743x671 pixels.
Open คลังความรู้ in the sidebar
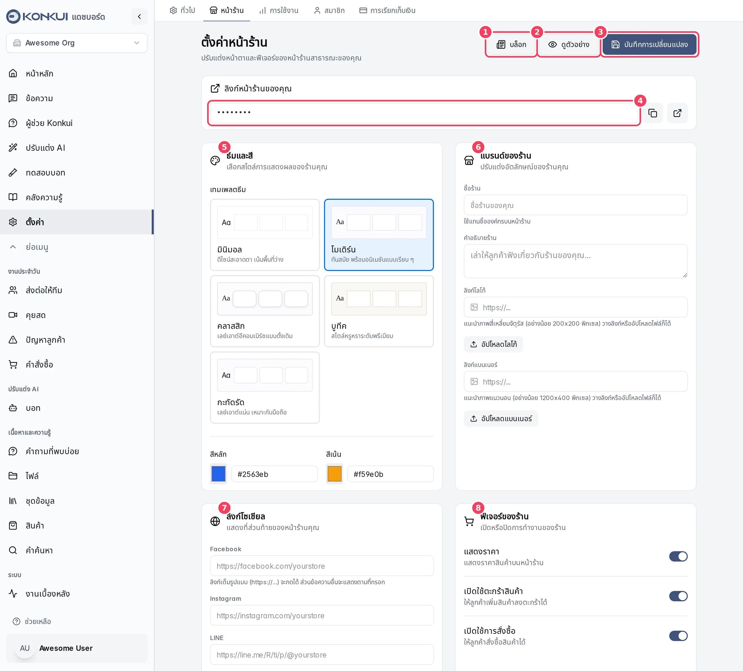(77, 197)
